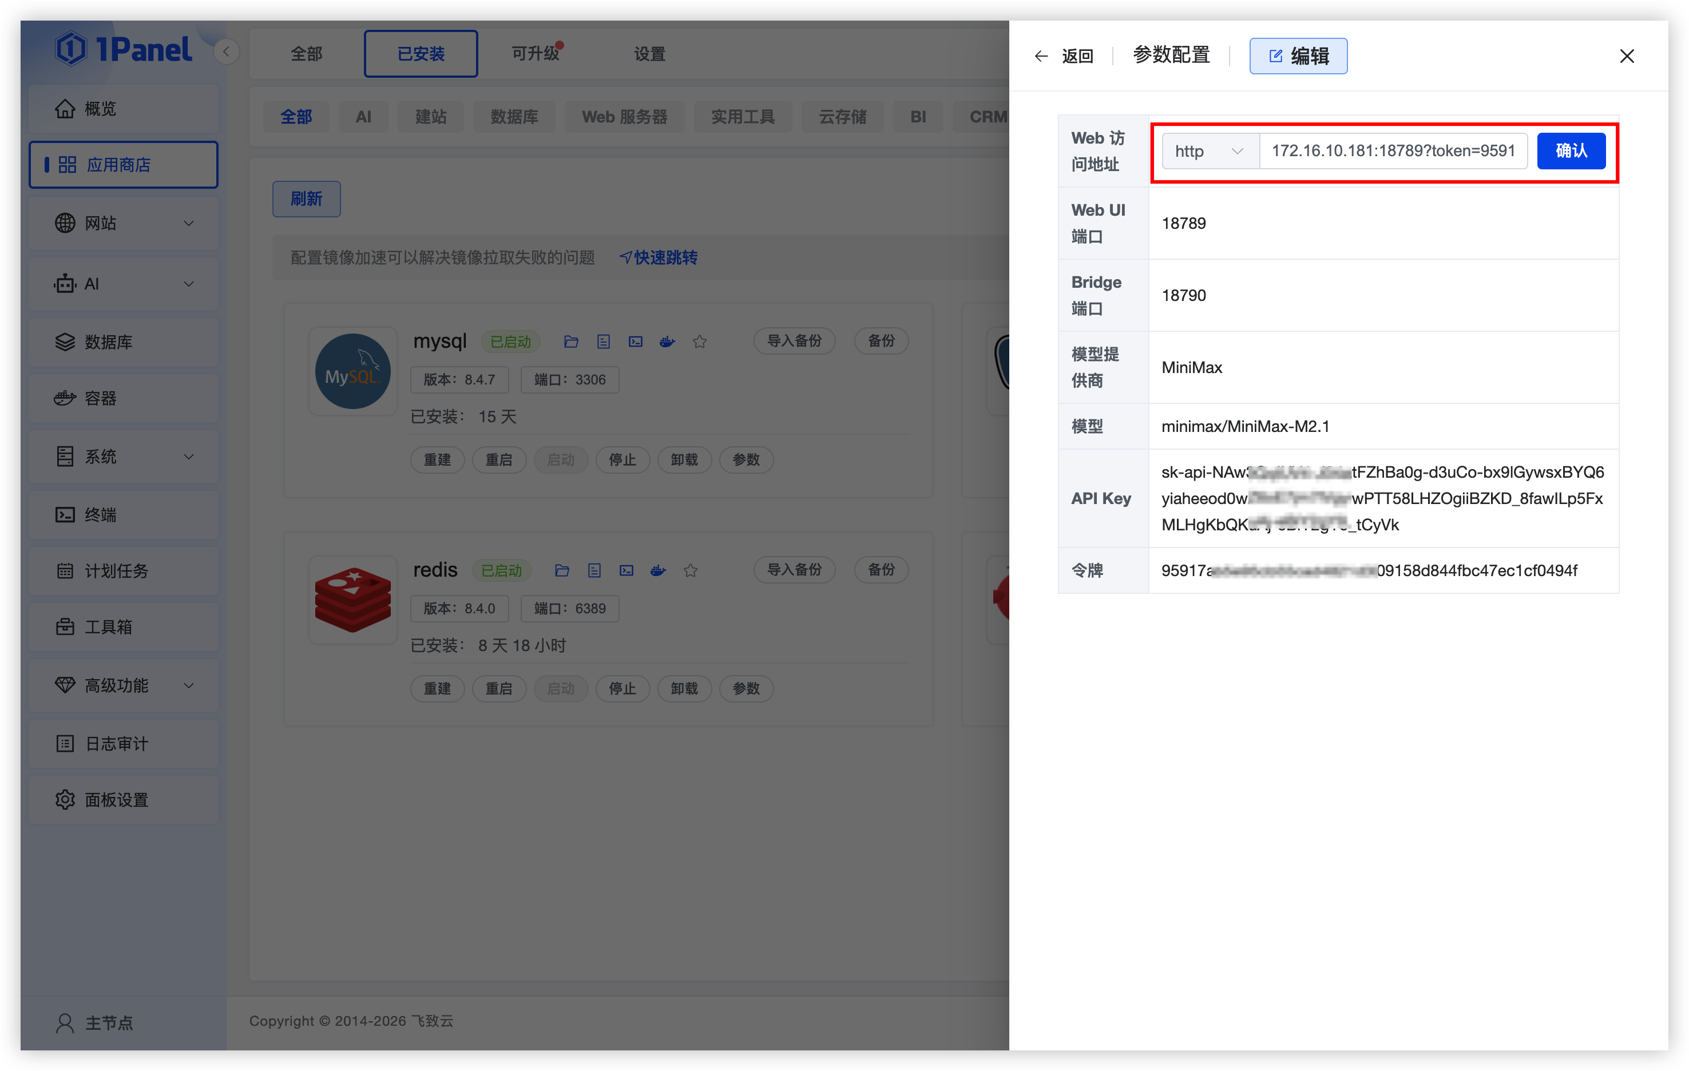
Task: Expand 网站 sidebar menu
Action: (x=124, y=223)
